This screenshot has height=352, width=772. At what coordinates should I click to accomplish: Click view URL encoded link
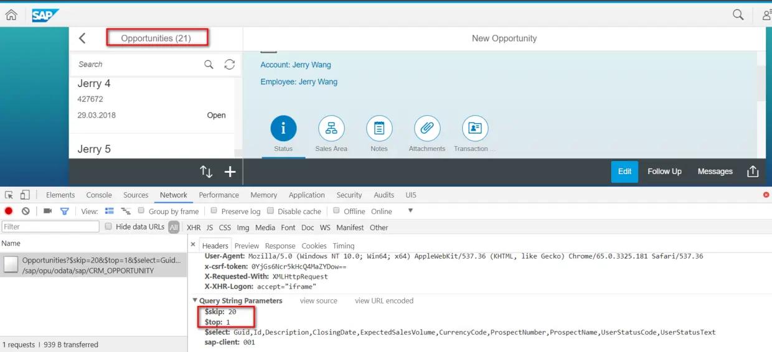click(x=384, y=300)
